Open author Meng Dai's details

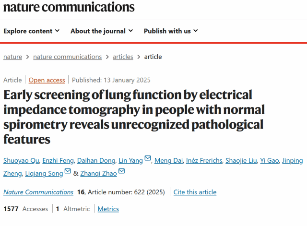click(x=169, y=160)
